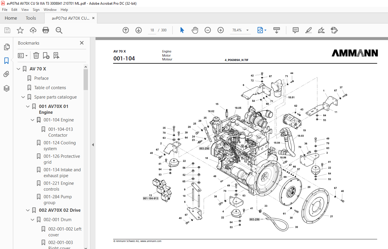Open the File menu
Viewport: 388px width, 249px height.
pos(5,10)
